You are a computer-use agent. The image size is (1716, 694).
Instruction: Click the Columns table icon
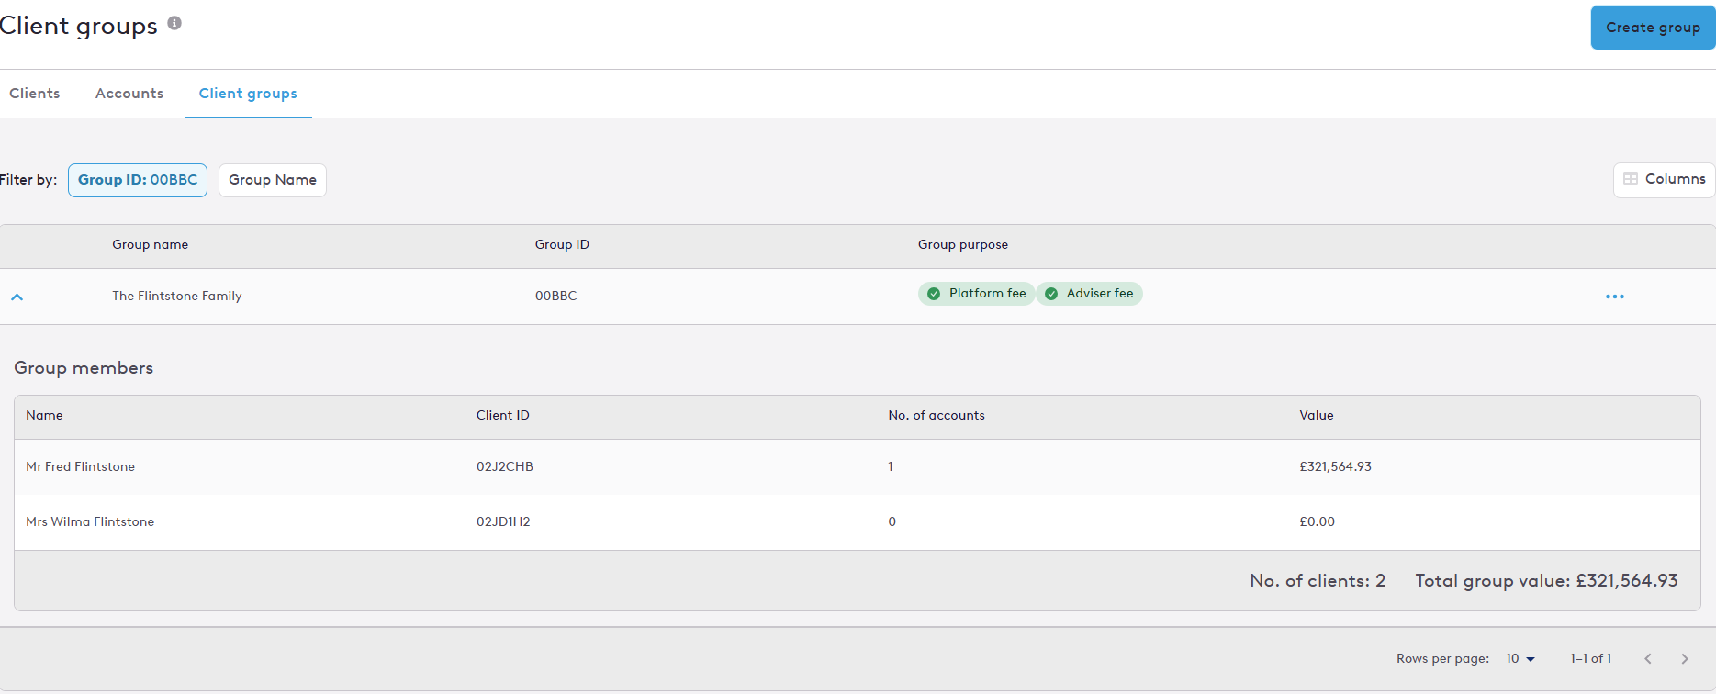click(x=1631, y=179)
